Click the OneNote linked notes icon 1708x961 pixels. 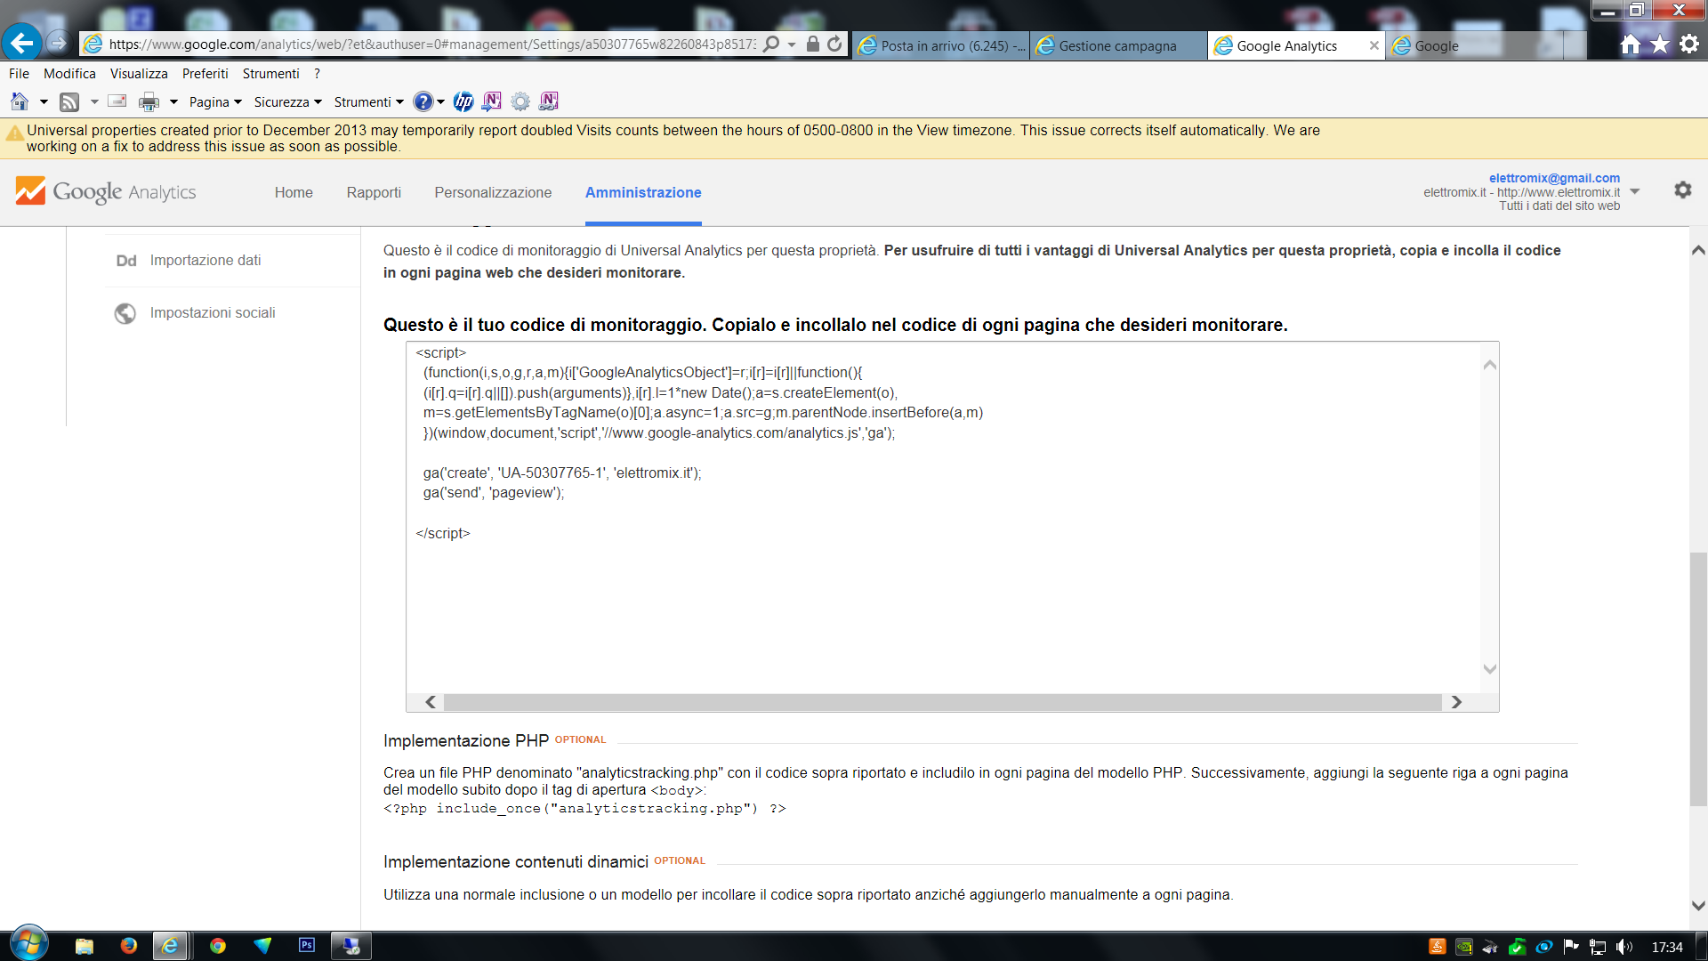[x=549, y=101]
